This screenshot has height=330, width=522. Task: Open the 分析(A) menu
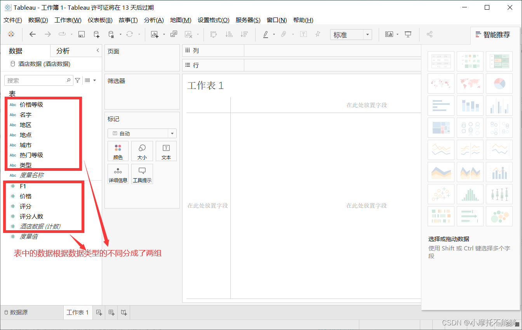[x=154, y=20]
